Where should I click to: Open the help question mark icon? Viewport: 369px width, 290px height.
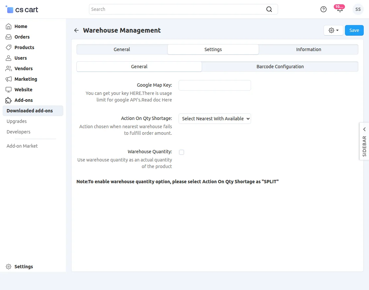pyautogui.click(x=323, y=9)
